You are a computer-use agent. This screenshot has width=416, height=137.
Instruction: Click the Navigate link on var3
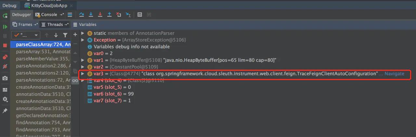pyautogui.click(x=394, y=74)
